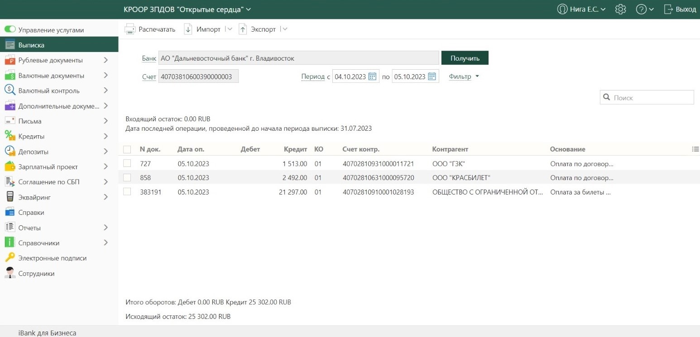700x337 pixels.
Task: Tick the checkbox for document 383191
Action: click(x=127, y=192)
